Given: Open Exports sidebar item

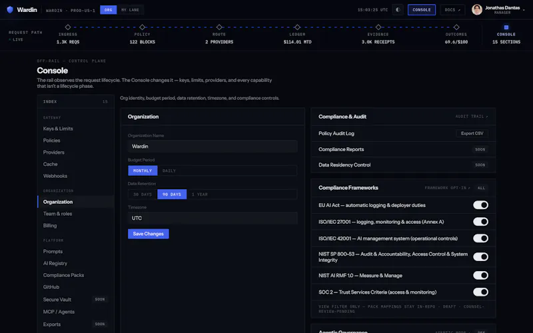Looking at the screenshot, I should tap(52, 324).
